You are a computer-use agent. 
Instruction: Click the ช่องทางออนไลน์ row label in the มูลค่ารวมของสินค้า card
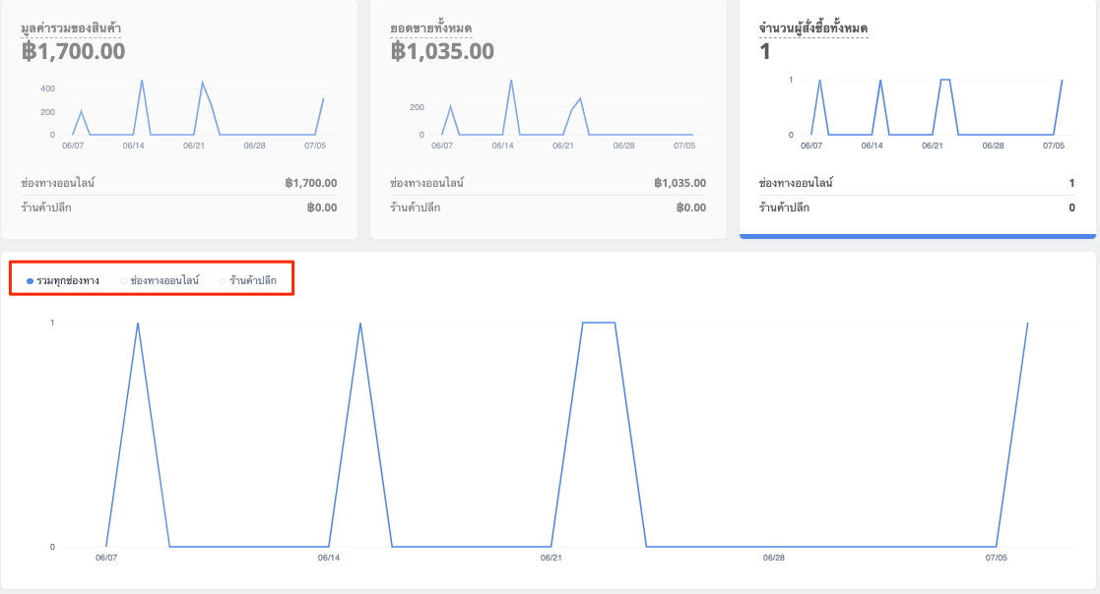[57, 183]
